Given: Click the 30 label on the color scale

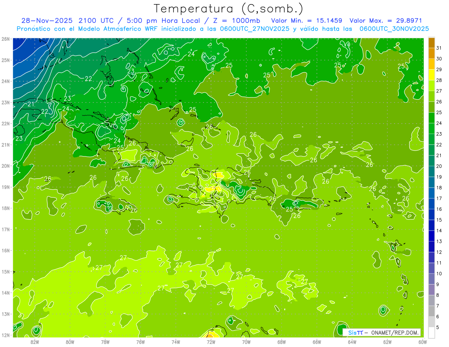Looking at the screenshot, I should click(439, 59).
